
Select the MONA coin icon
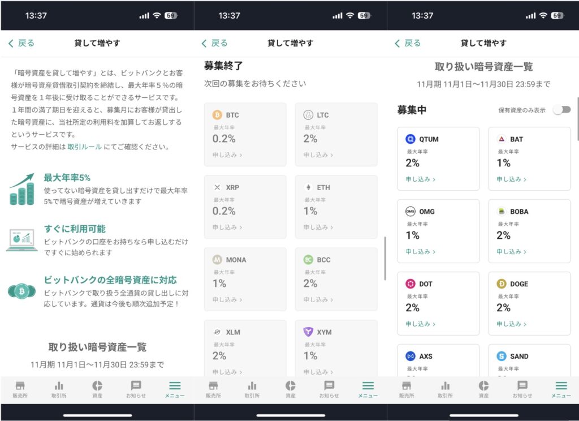[217, 260]
